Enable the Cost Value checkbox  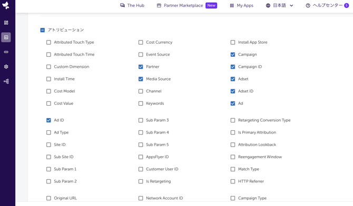click(x=48, y=104)
